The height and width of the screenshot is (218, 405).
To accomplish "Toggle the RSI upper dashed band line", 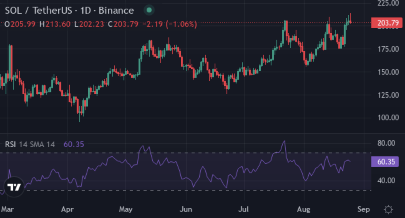I will (187, 153).
